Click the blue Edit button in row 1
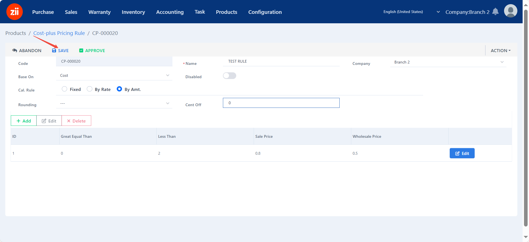Image resolution: width=529 pixels, height=242 pixels. pyautogui.click(x=462, y=153)
